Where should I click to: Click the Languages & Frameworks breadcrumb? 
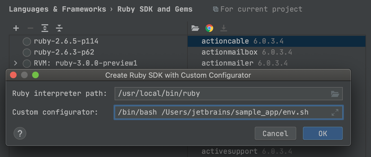[x=58, y=9]
